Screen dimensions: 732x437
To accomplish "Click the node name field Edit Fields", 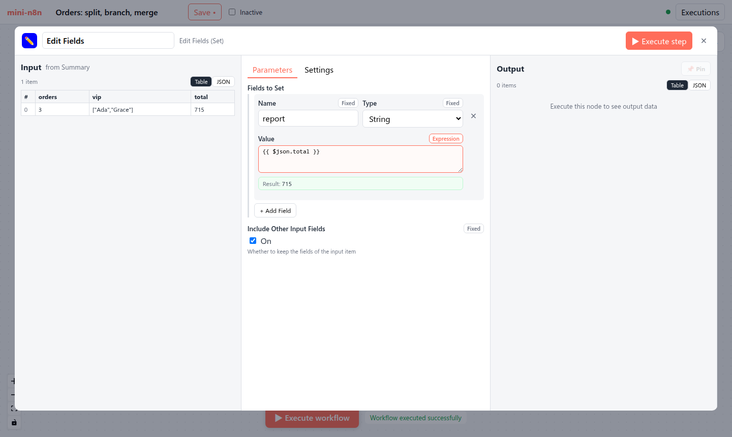I will [x=108, y=41].
